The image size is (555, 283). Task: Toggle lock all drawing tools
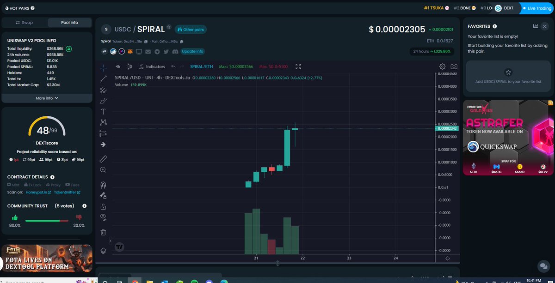point(103,206)
